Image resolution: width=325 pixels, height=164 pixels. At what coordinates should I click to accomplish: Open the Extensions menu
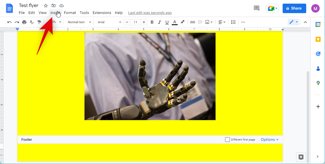click(x=102, y=13)
